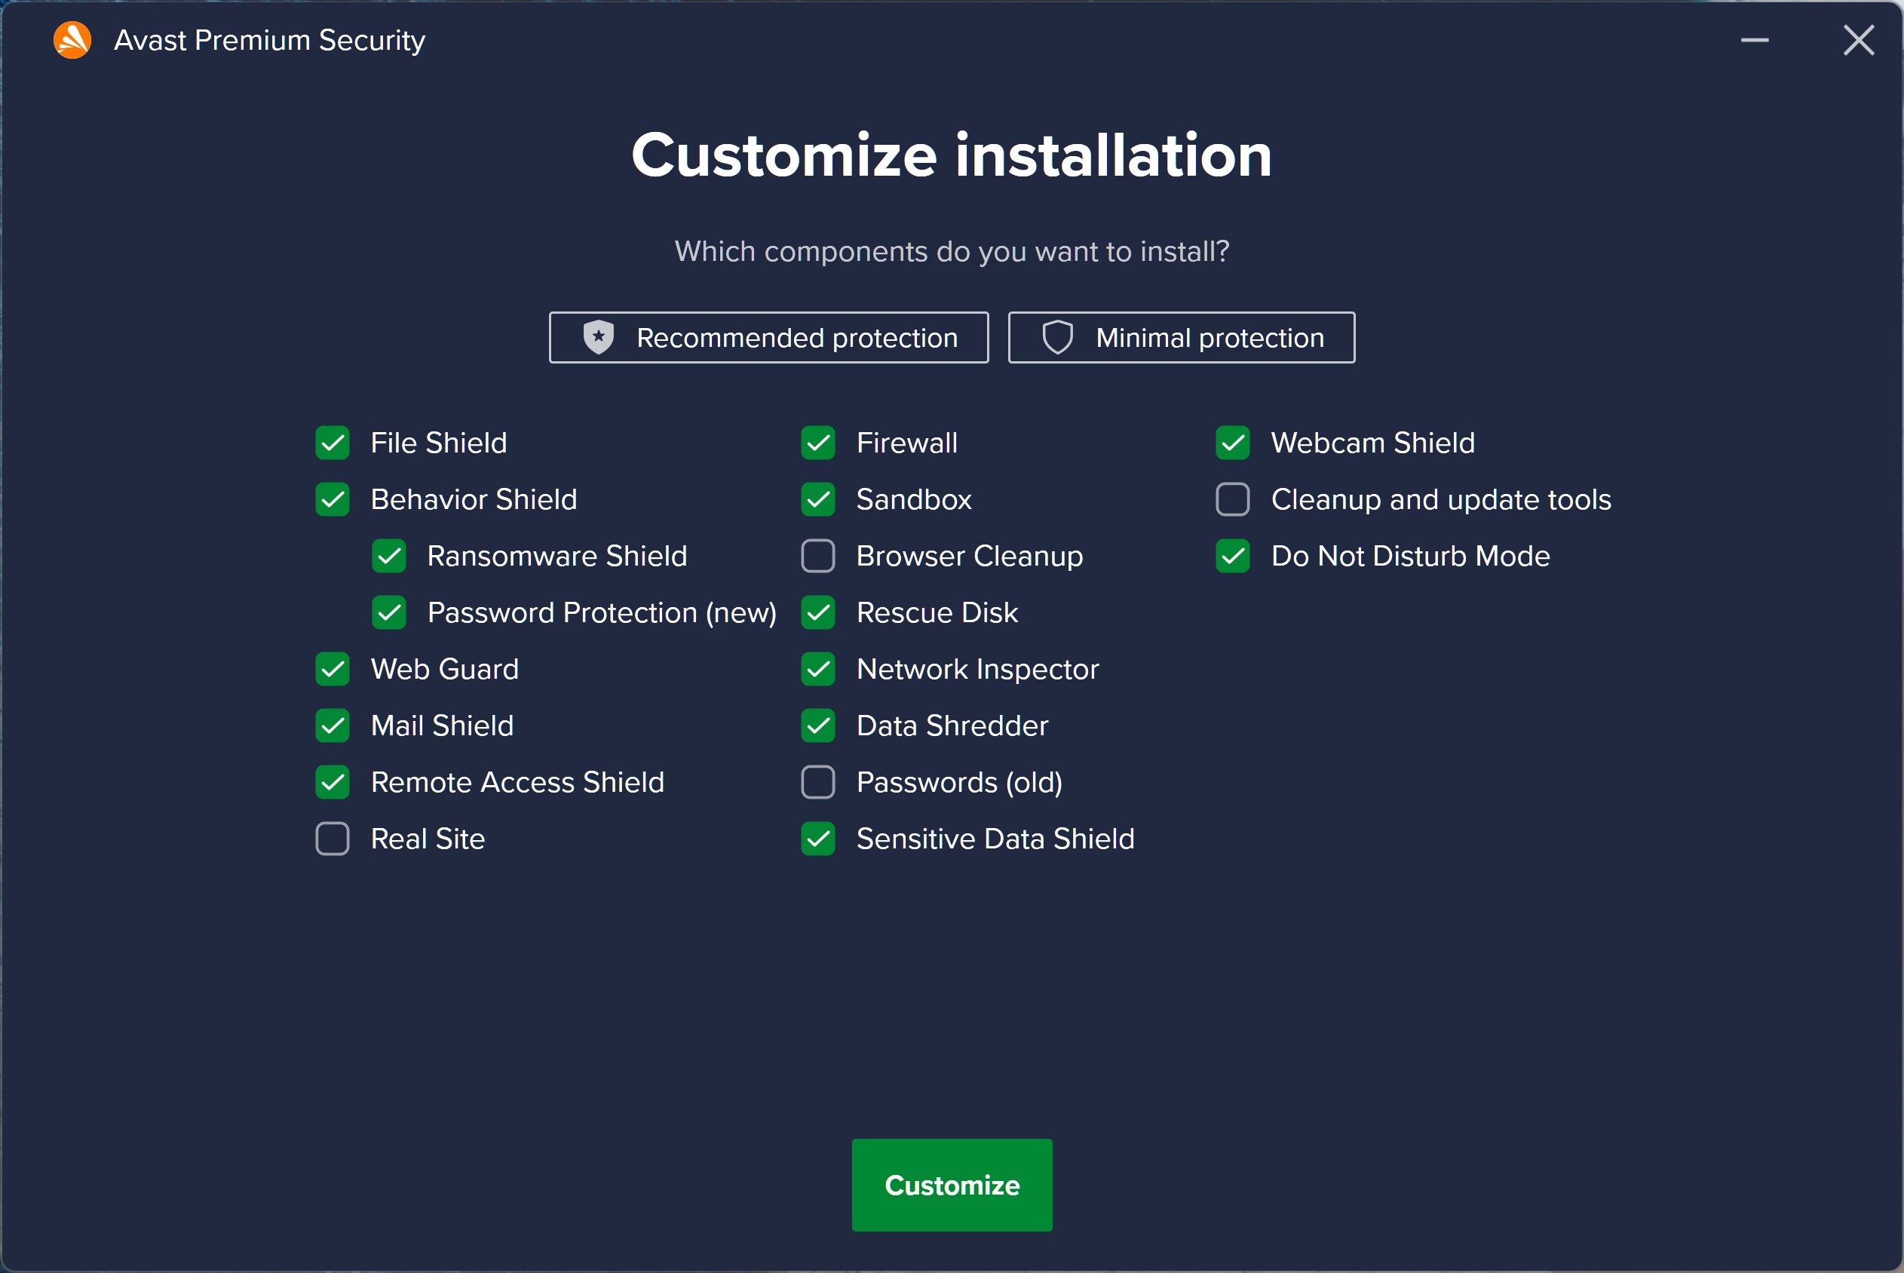Toggle the Webcam Shield checkbox
This screenshot has width=1904, height=1273.
1233,443
